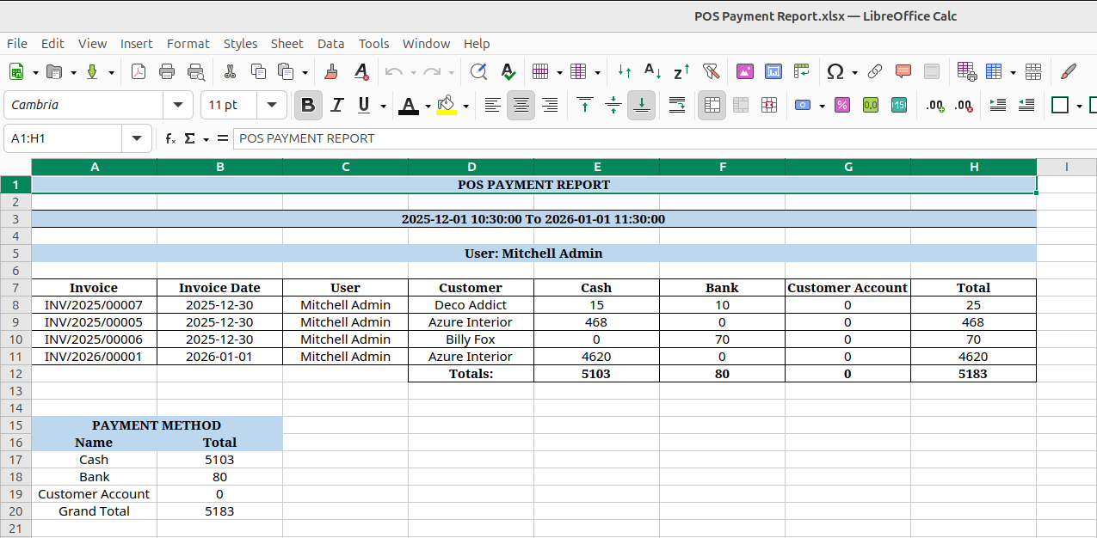Click the Delete Decimal Place icon

(x=964, y=105)
